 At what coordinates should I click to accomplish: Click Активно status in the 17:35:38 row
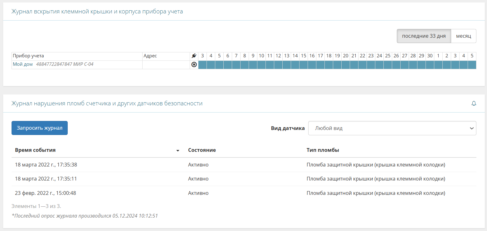coord(198,165)
